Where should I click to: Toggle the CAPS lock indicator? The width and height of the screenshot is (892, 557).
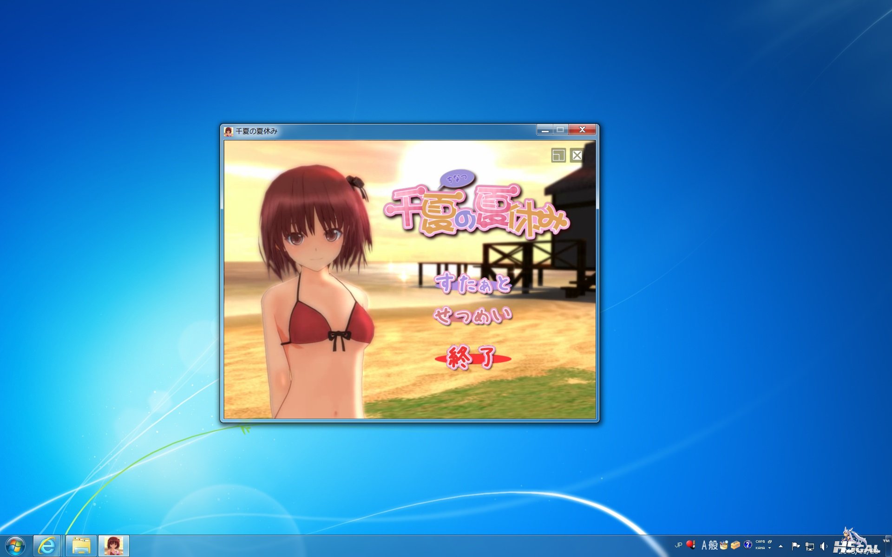pyautogui.click(x=760, y=542)
